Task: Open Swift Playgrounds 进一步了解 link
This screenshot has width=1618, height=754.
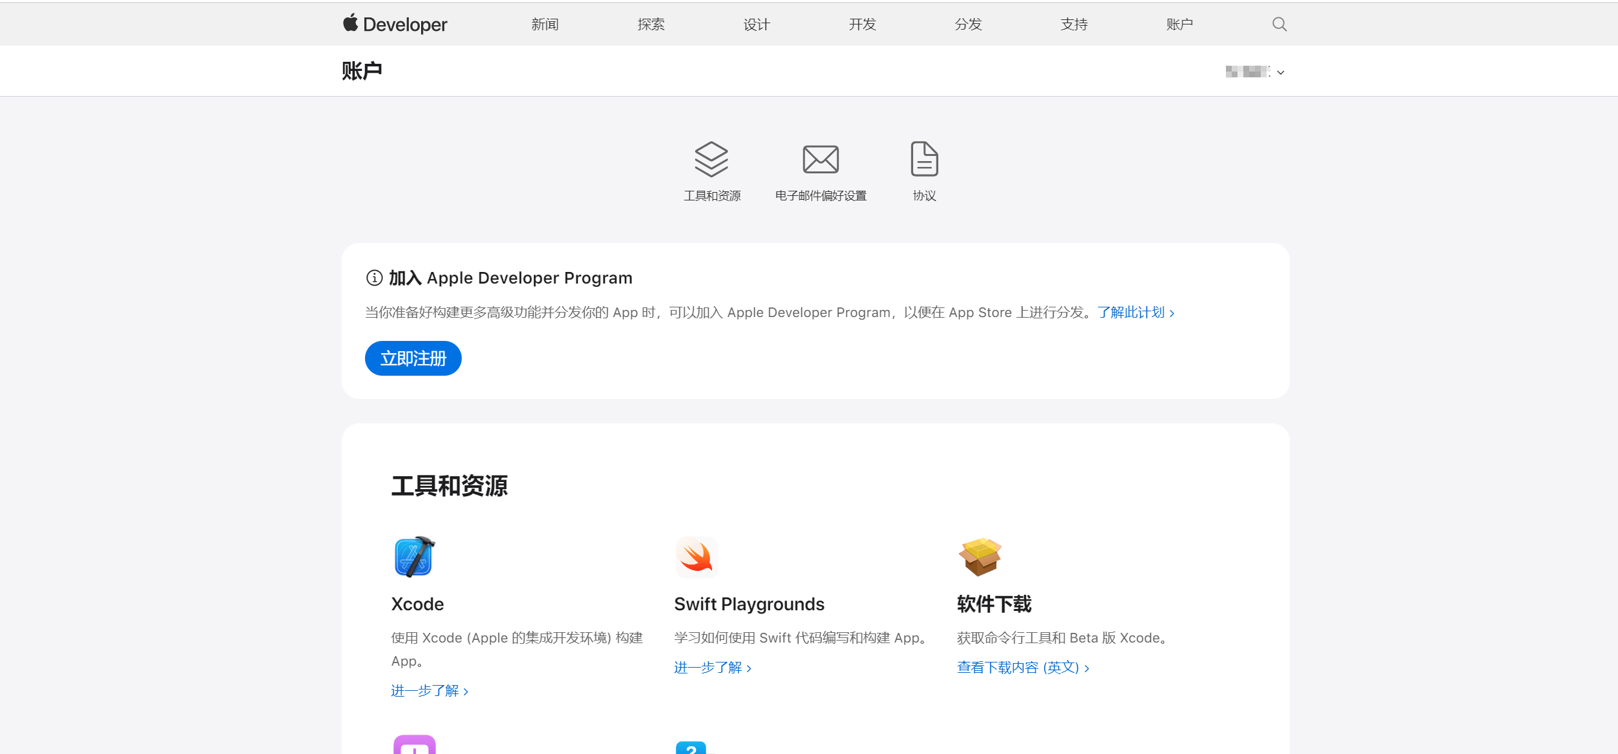Action: (x=713, y=668)
